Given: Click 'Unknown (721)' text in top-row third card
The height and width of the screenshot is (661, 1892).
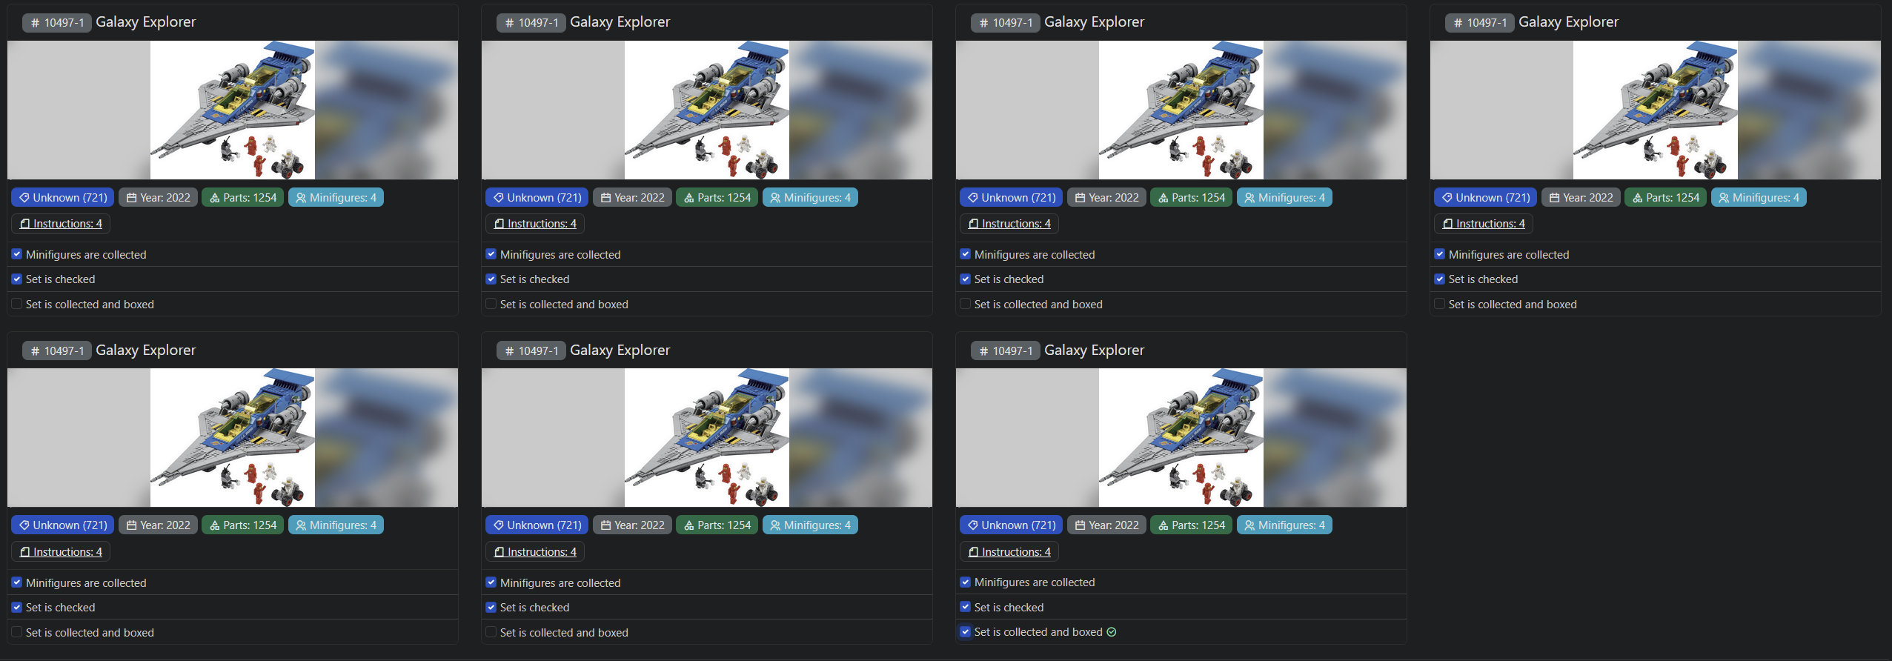Looking at the screenshot, I should click(x=1018, y=198).
